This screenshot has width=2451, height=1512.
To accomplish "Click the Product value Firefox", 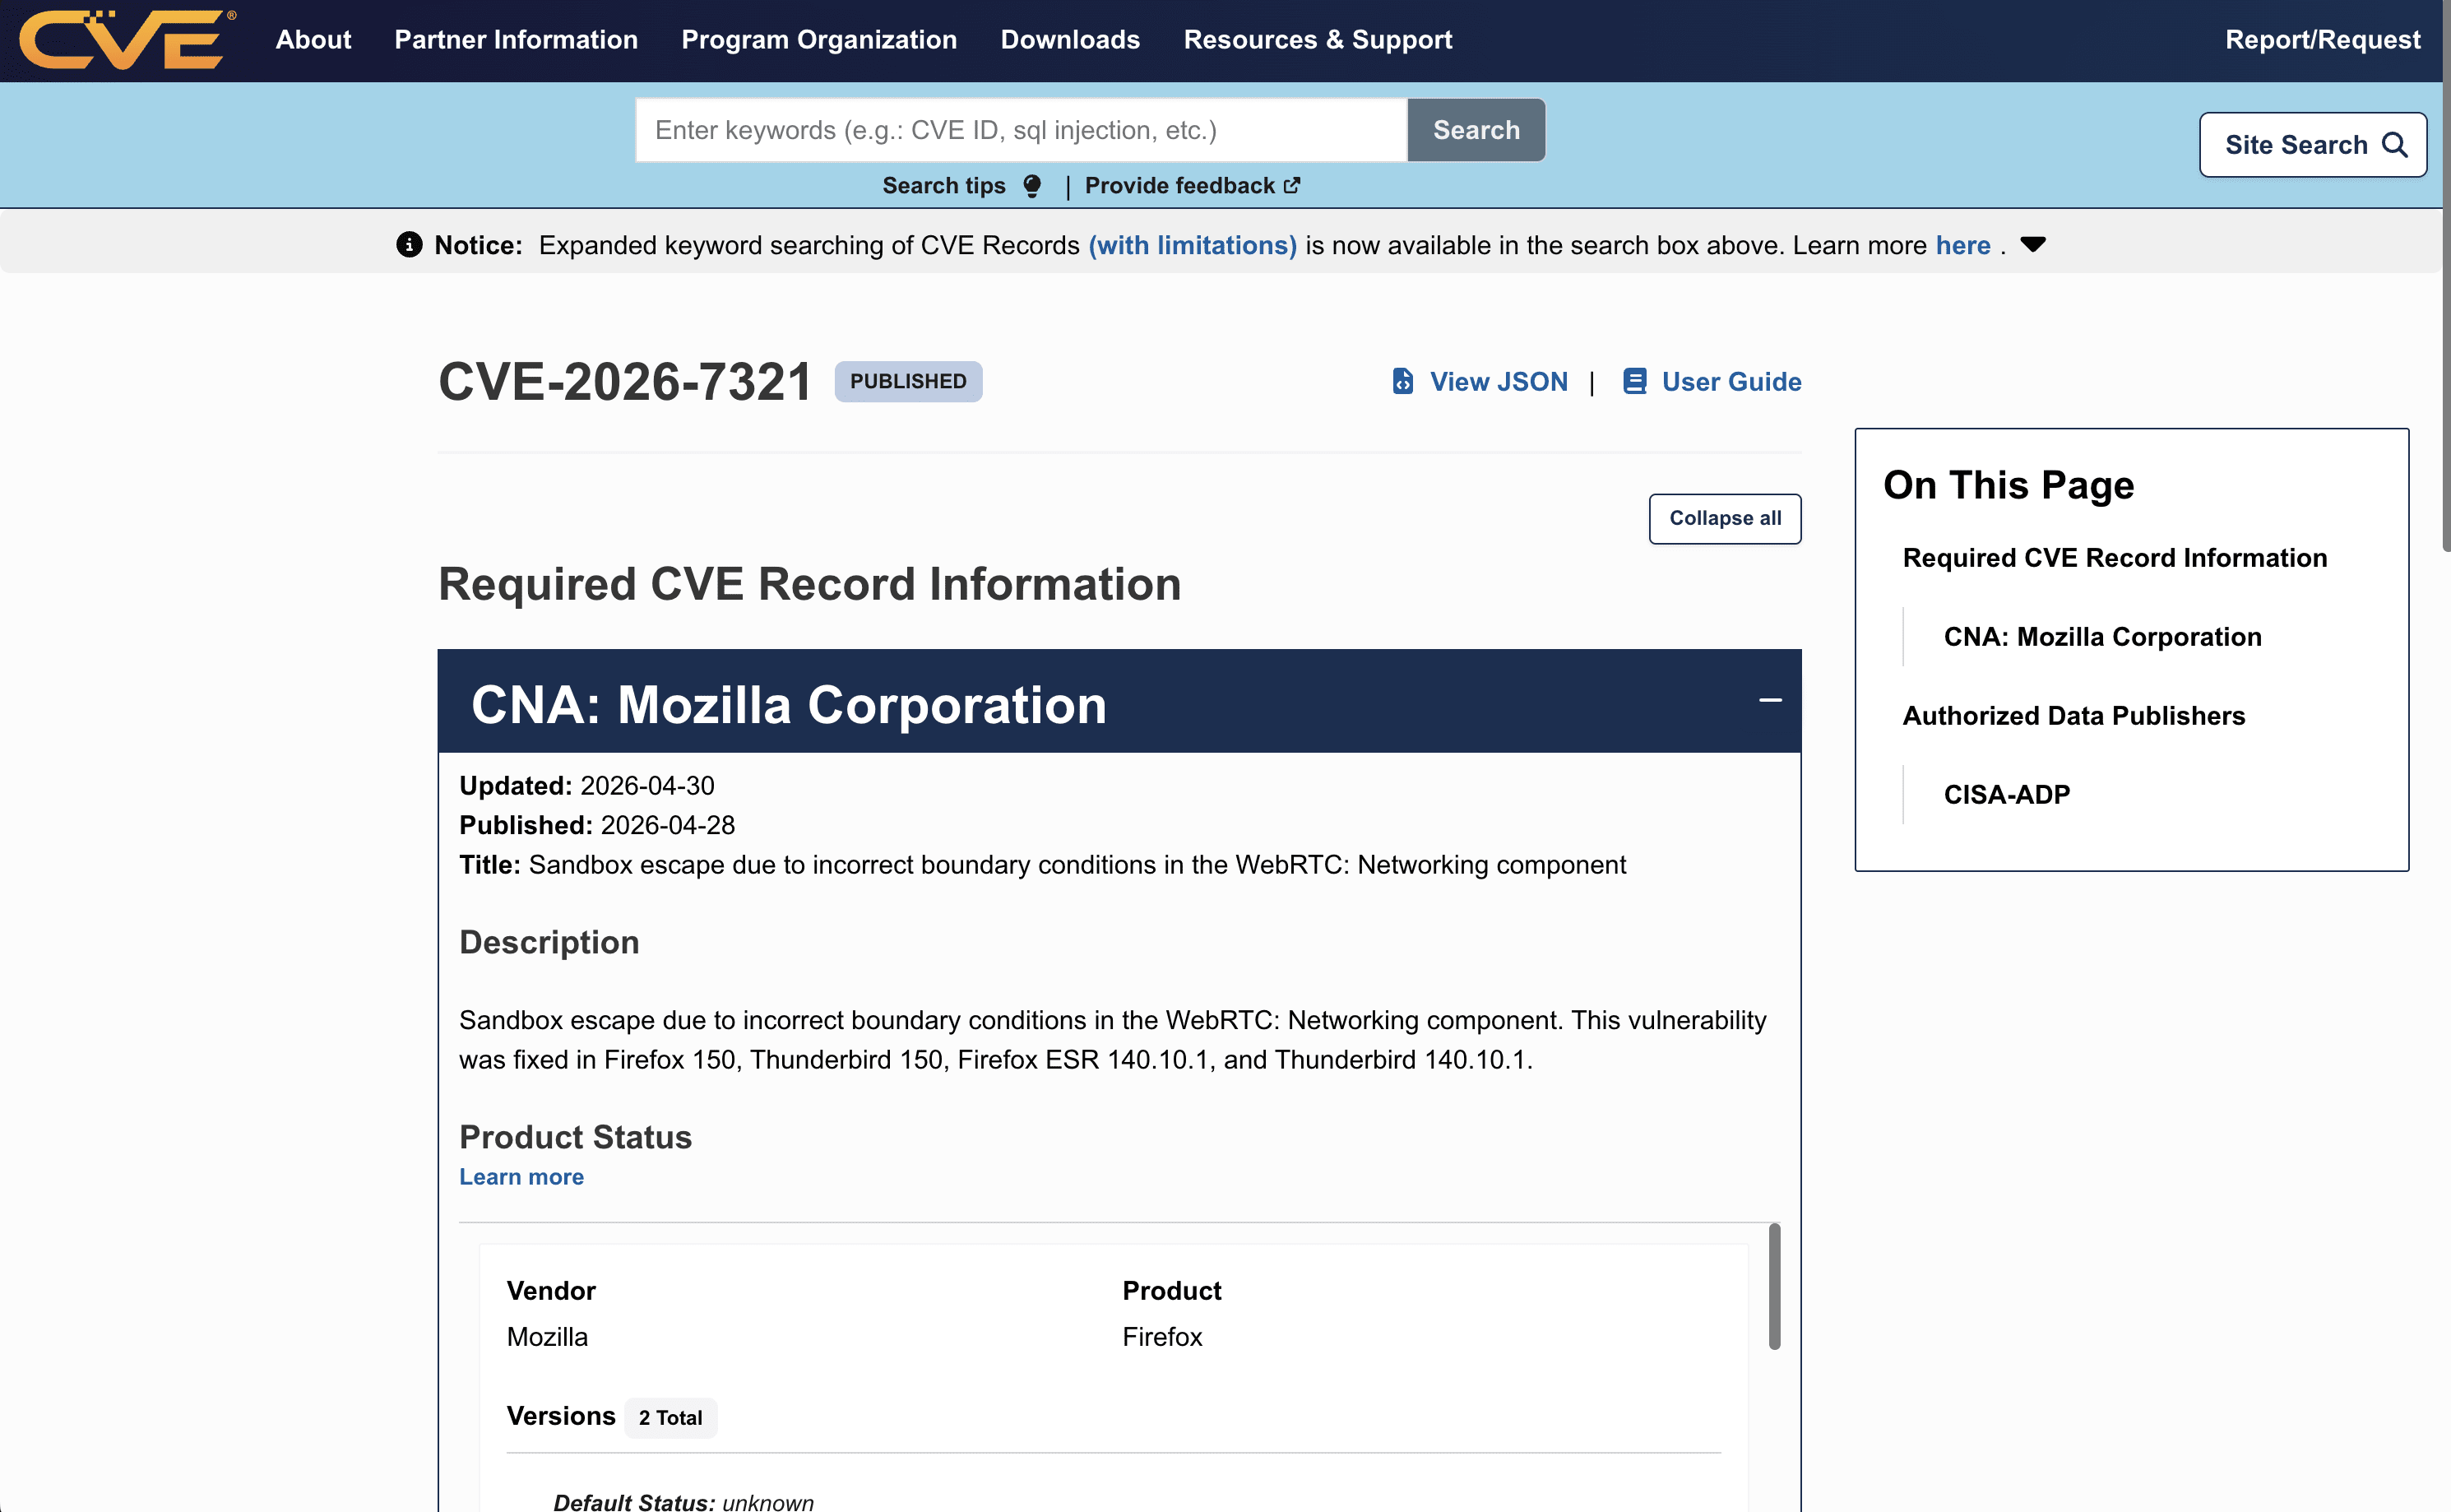I will coord(1161,1337).
